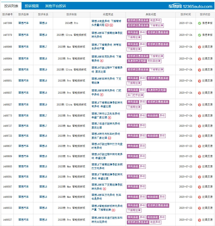
Task: Open complaint 理想L7低速行驶转向异响 要求处理
Action: [106, 126]
